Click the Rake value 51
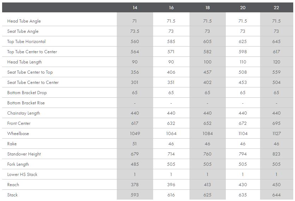 tap(135, 144)
